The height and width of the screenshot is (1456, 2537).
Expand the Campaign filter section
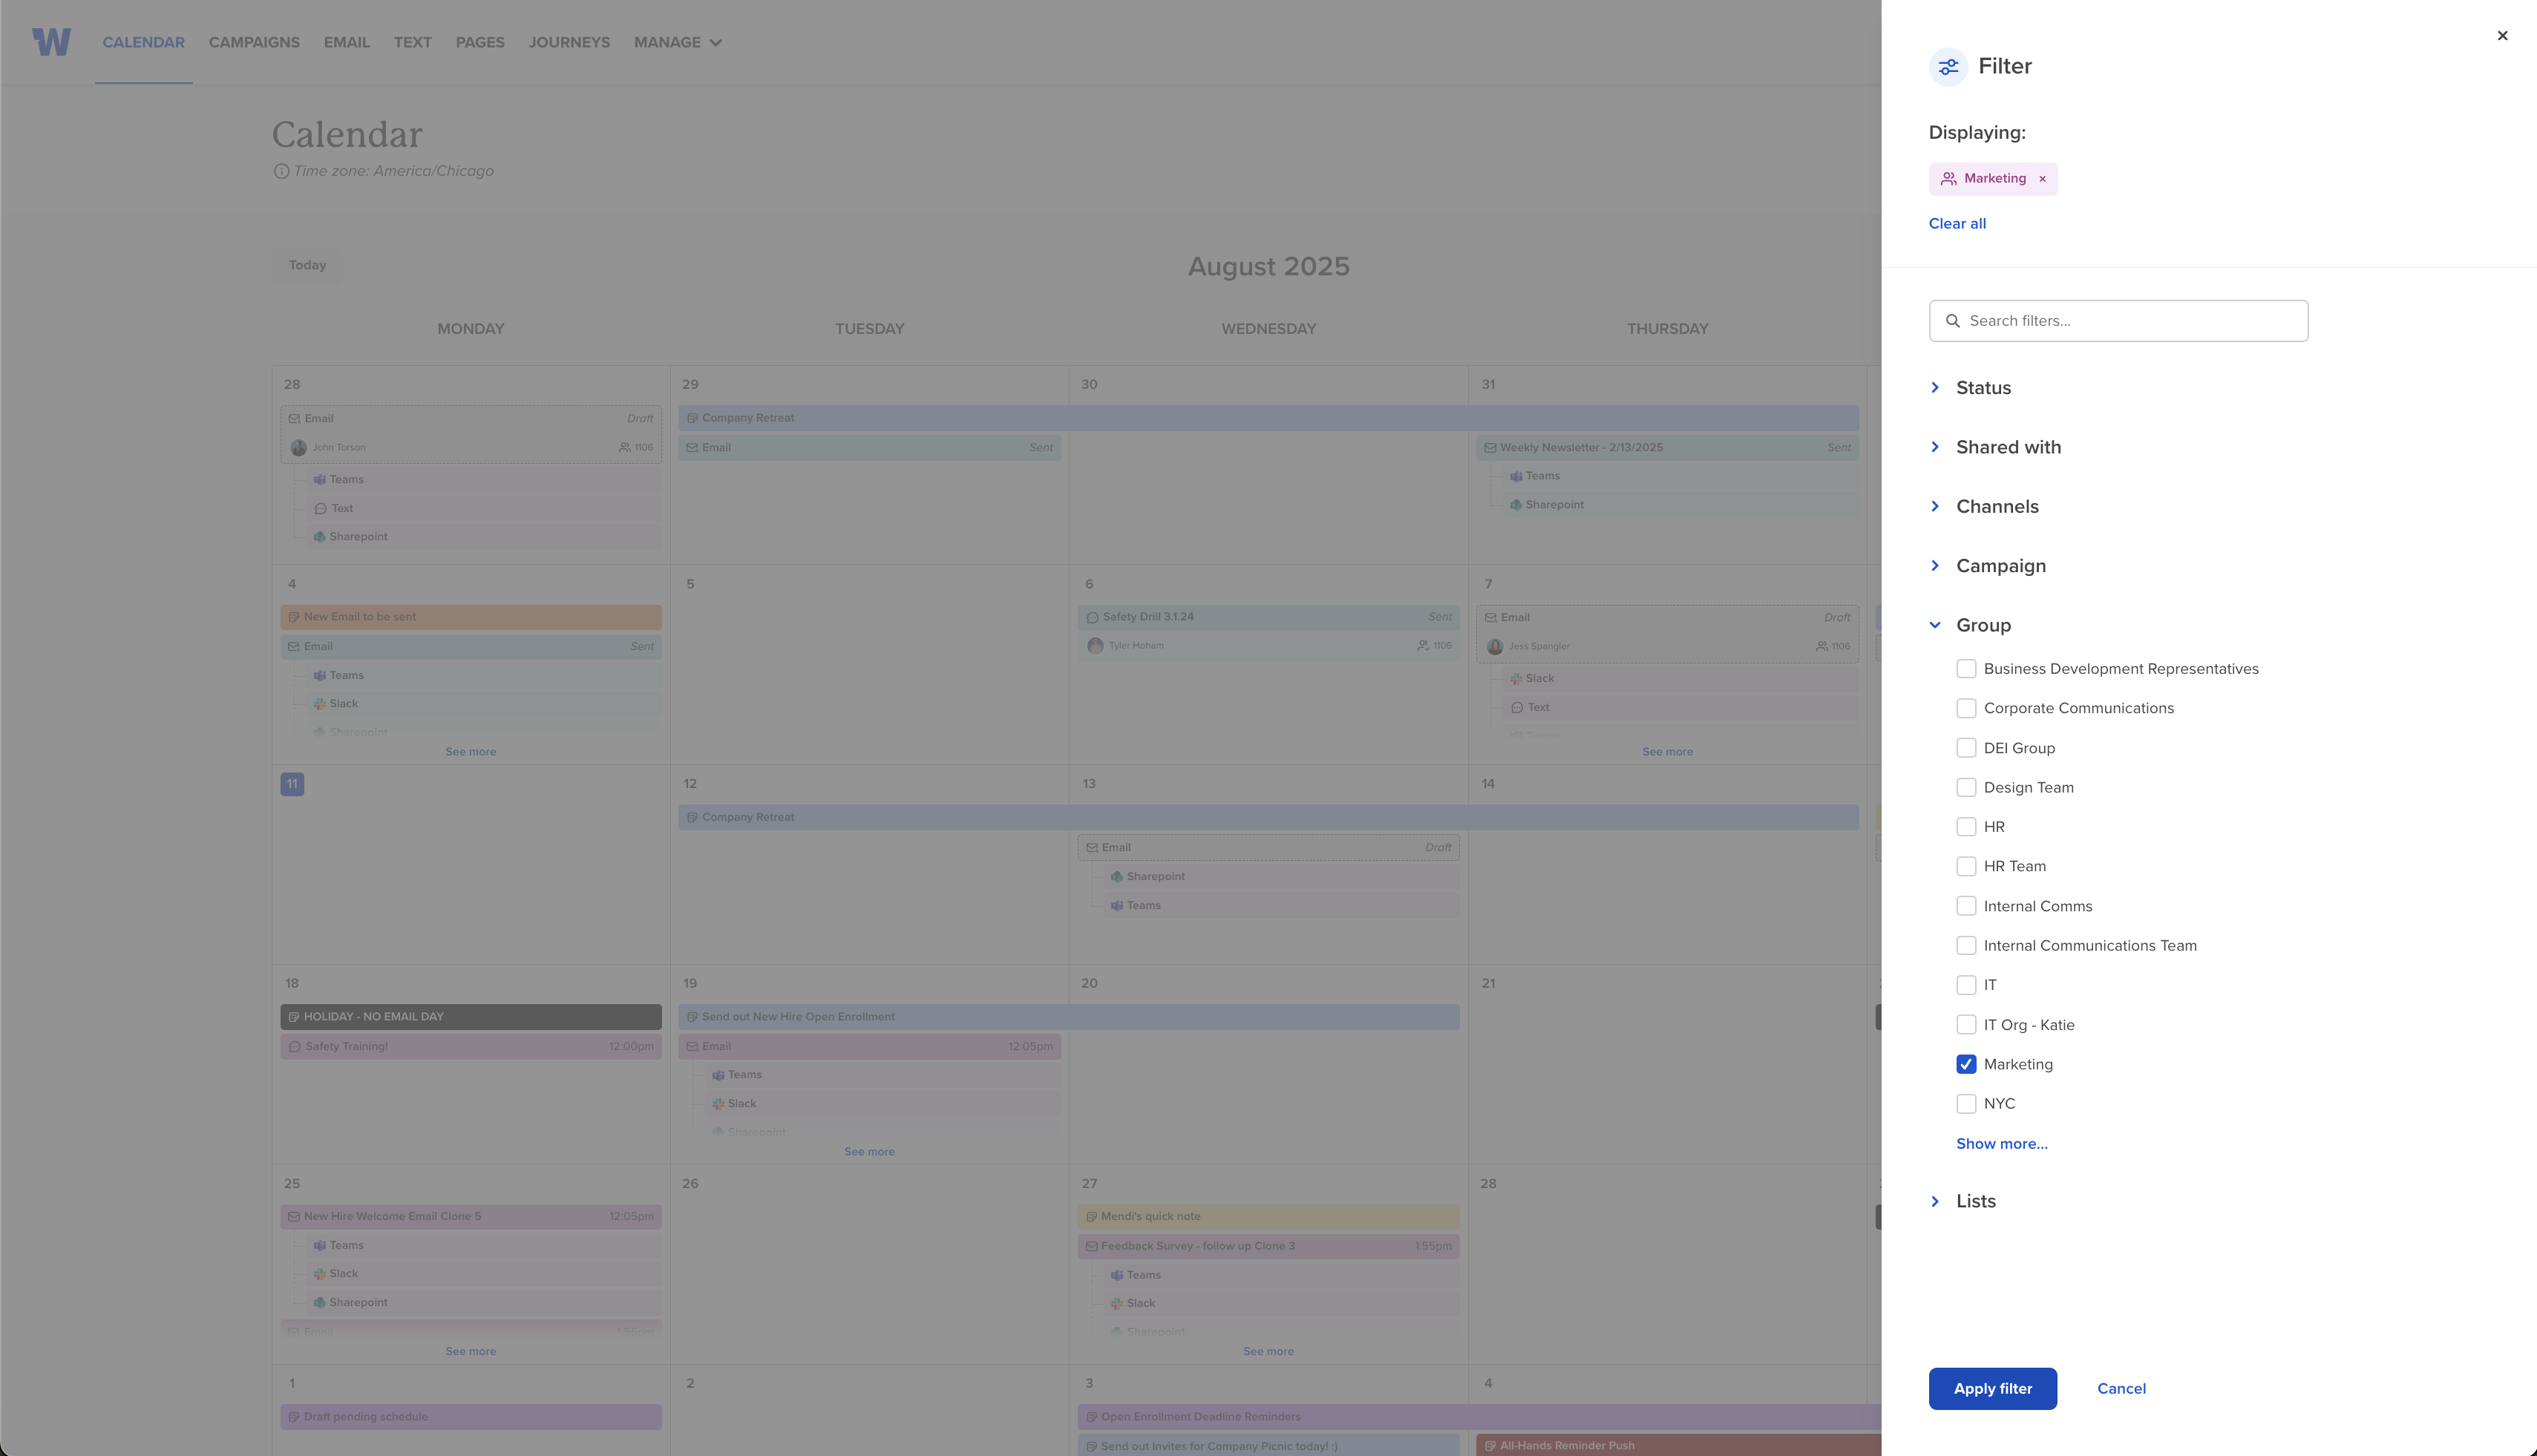(1987, 566)
